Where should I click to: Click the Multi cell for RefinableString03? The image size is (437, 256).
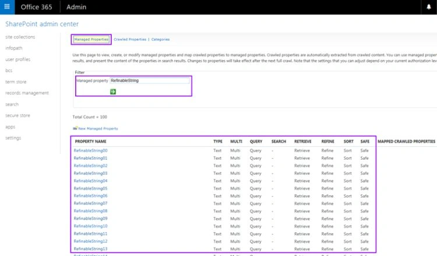(235, 173)
